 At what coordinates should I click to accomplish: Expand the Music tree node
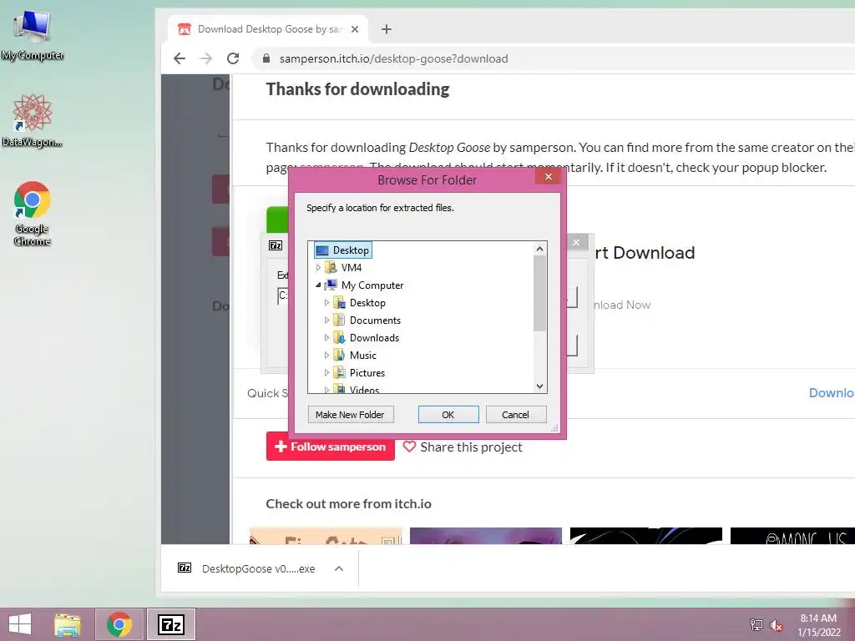pyautogui.click(x=326, y=356)
